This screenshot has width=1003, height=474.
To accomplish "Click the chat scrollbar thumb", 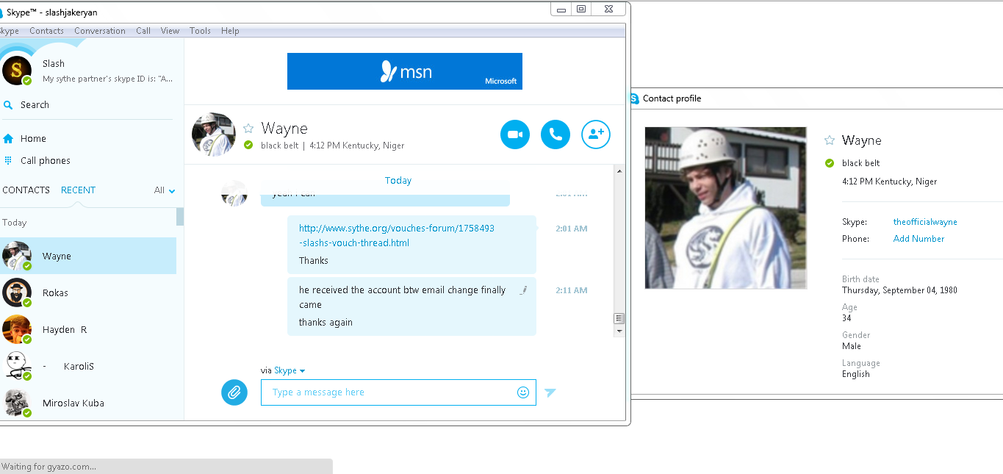I will coord(619,318).
